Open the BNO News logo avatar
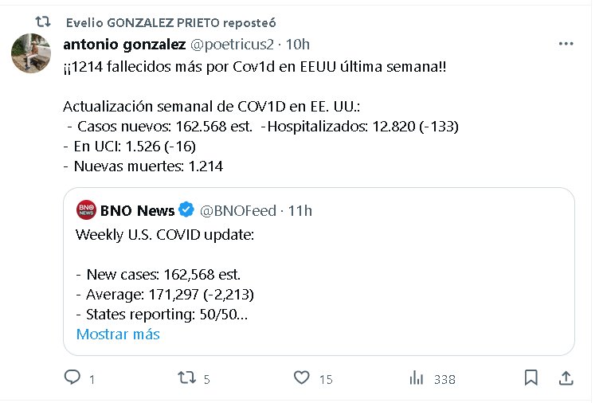Viewport: 607px width, 403px height. (86, 210)
